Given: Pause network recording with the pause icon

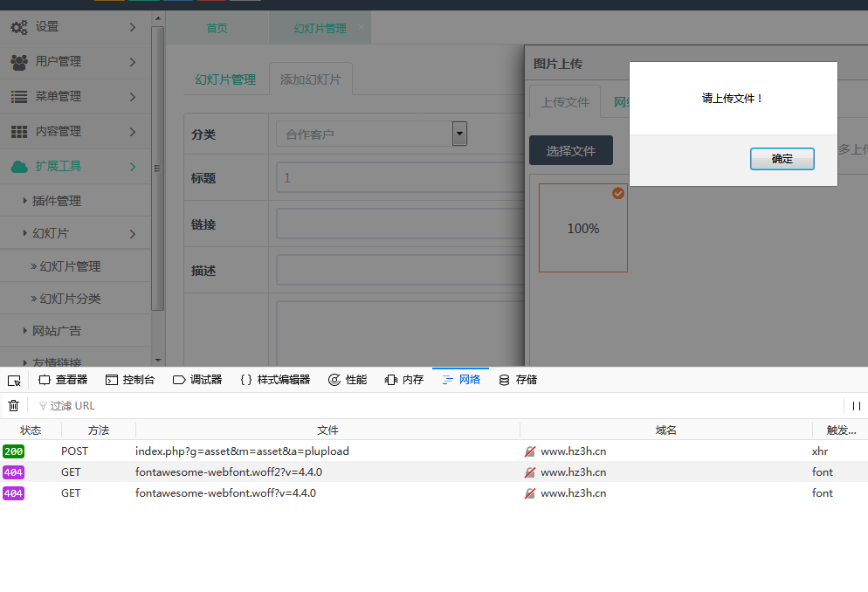Looking at the screenshot, I should pyautogui.click(x=856, y=405).
